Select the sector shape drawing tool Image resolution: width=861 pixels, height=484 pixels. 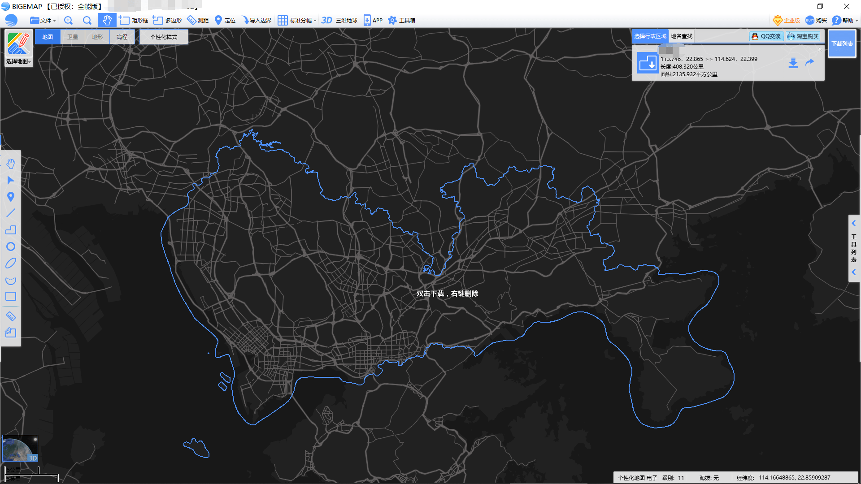pyautogui.click(x=11, y=280)
